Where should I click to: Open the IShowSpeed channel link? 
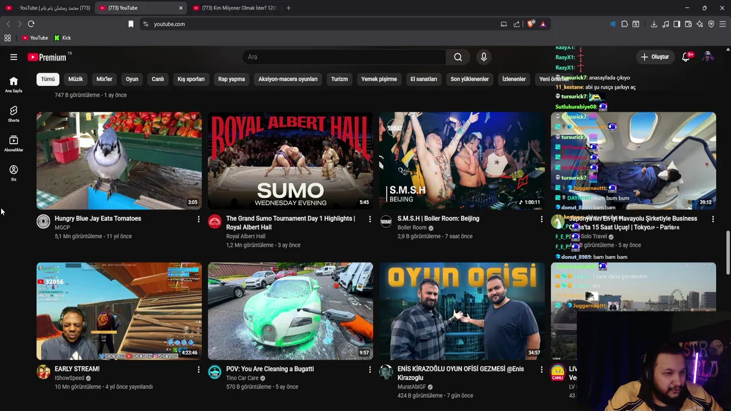pyautogui.click(x=69, y=378)
